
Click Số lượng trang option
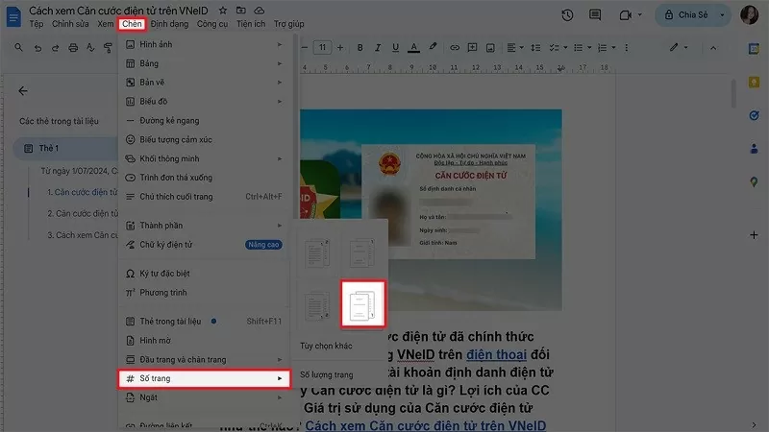(x=327, y=374)
